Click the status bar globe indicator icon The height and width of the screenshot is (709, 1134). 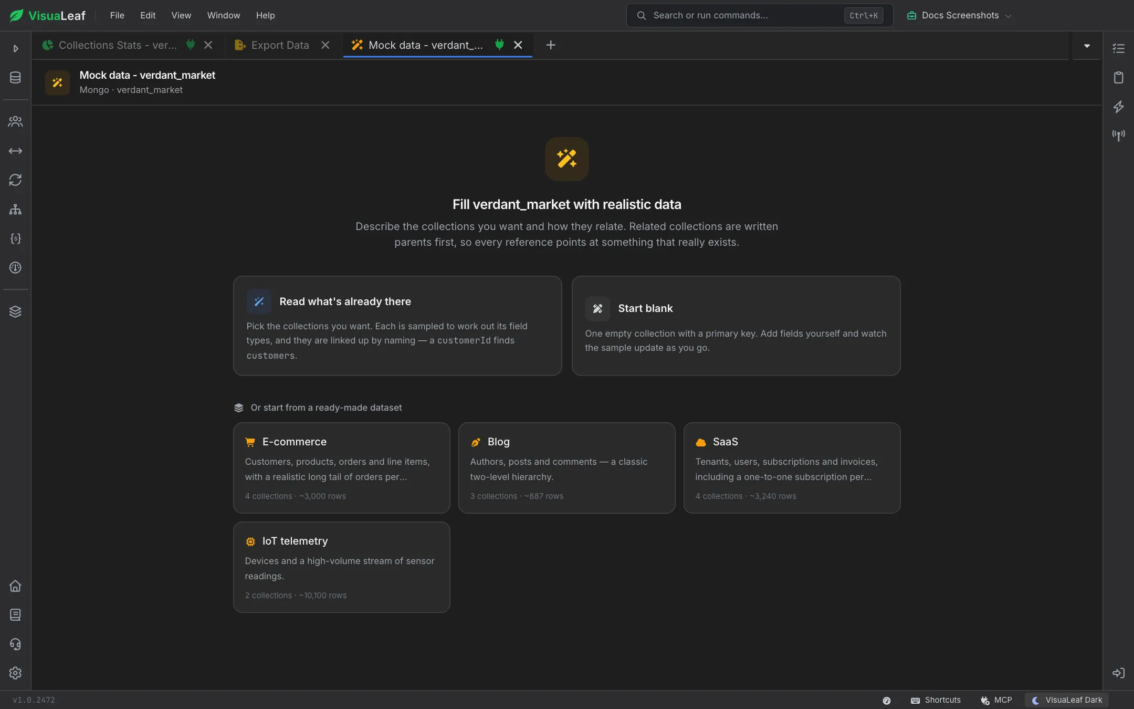click(x=887, y=701)
